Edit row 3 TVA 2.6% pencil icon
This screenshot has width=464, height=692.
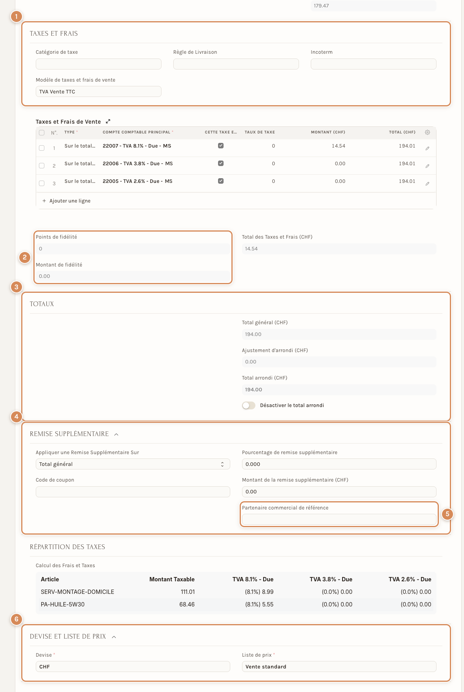click(x=427, y=184)
